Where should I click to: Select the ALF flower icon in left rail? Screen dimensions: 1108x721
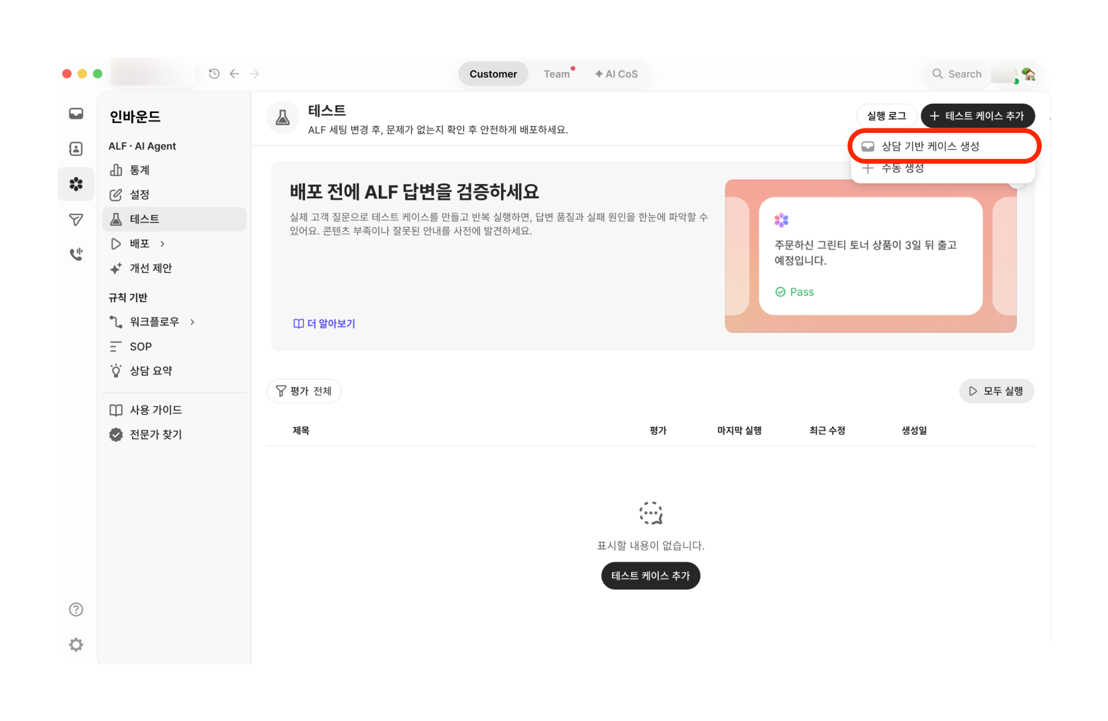coord(76,184)
